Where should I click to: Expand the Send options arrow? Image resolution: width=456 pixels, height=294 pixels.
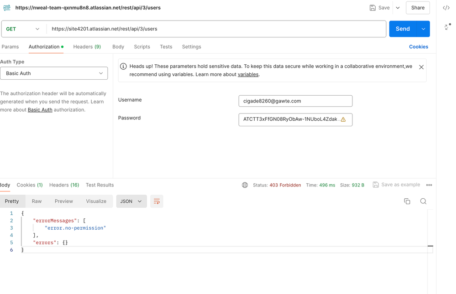tap(424, 29)
